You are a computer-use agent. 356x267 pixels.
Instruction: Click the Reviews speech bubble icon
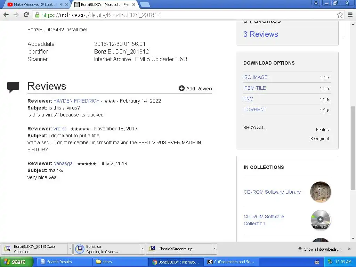pos(13,87)
